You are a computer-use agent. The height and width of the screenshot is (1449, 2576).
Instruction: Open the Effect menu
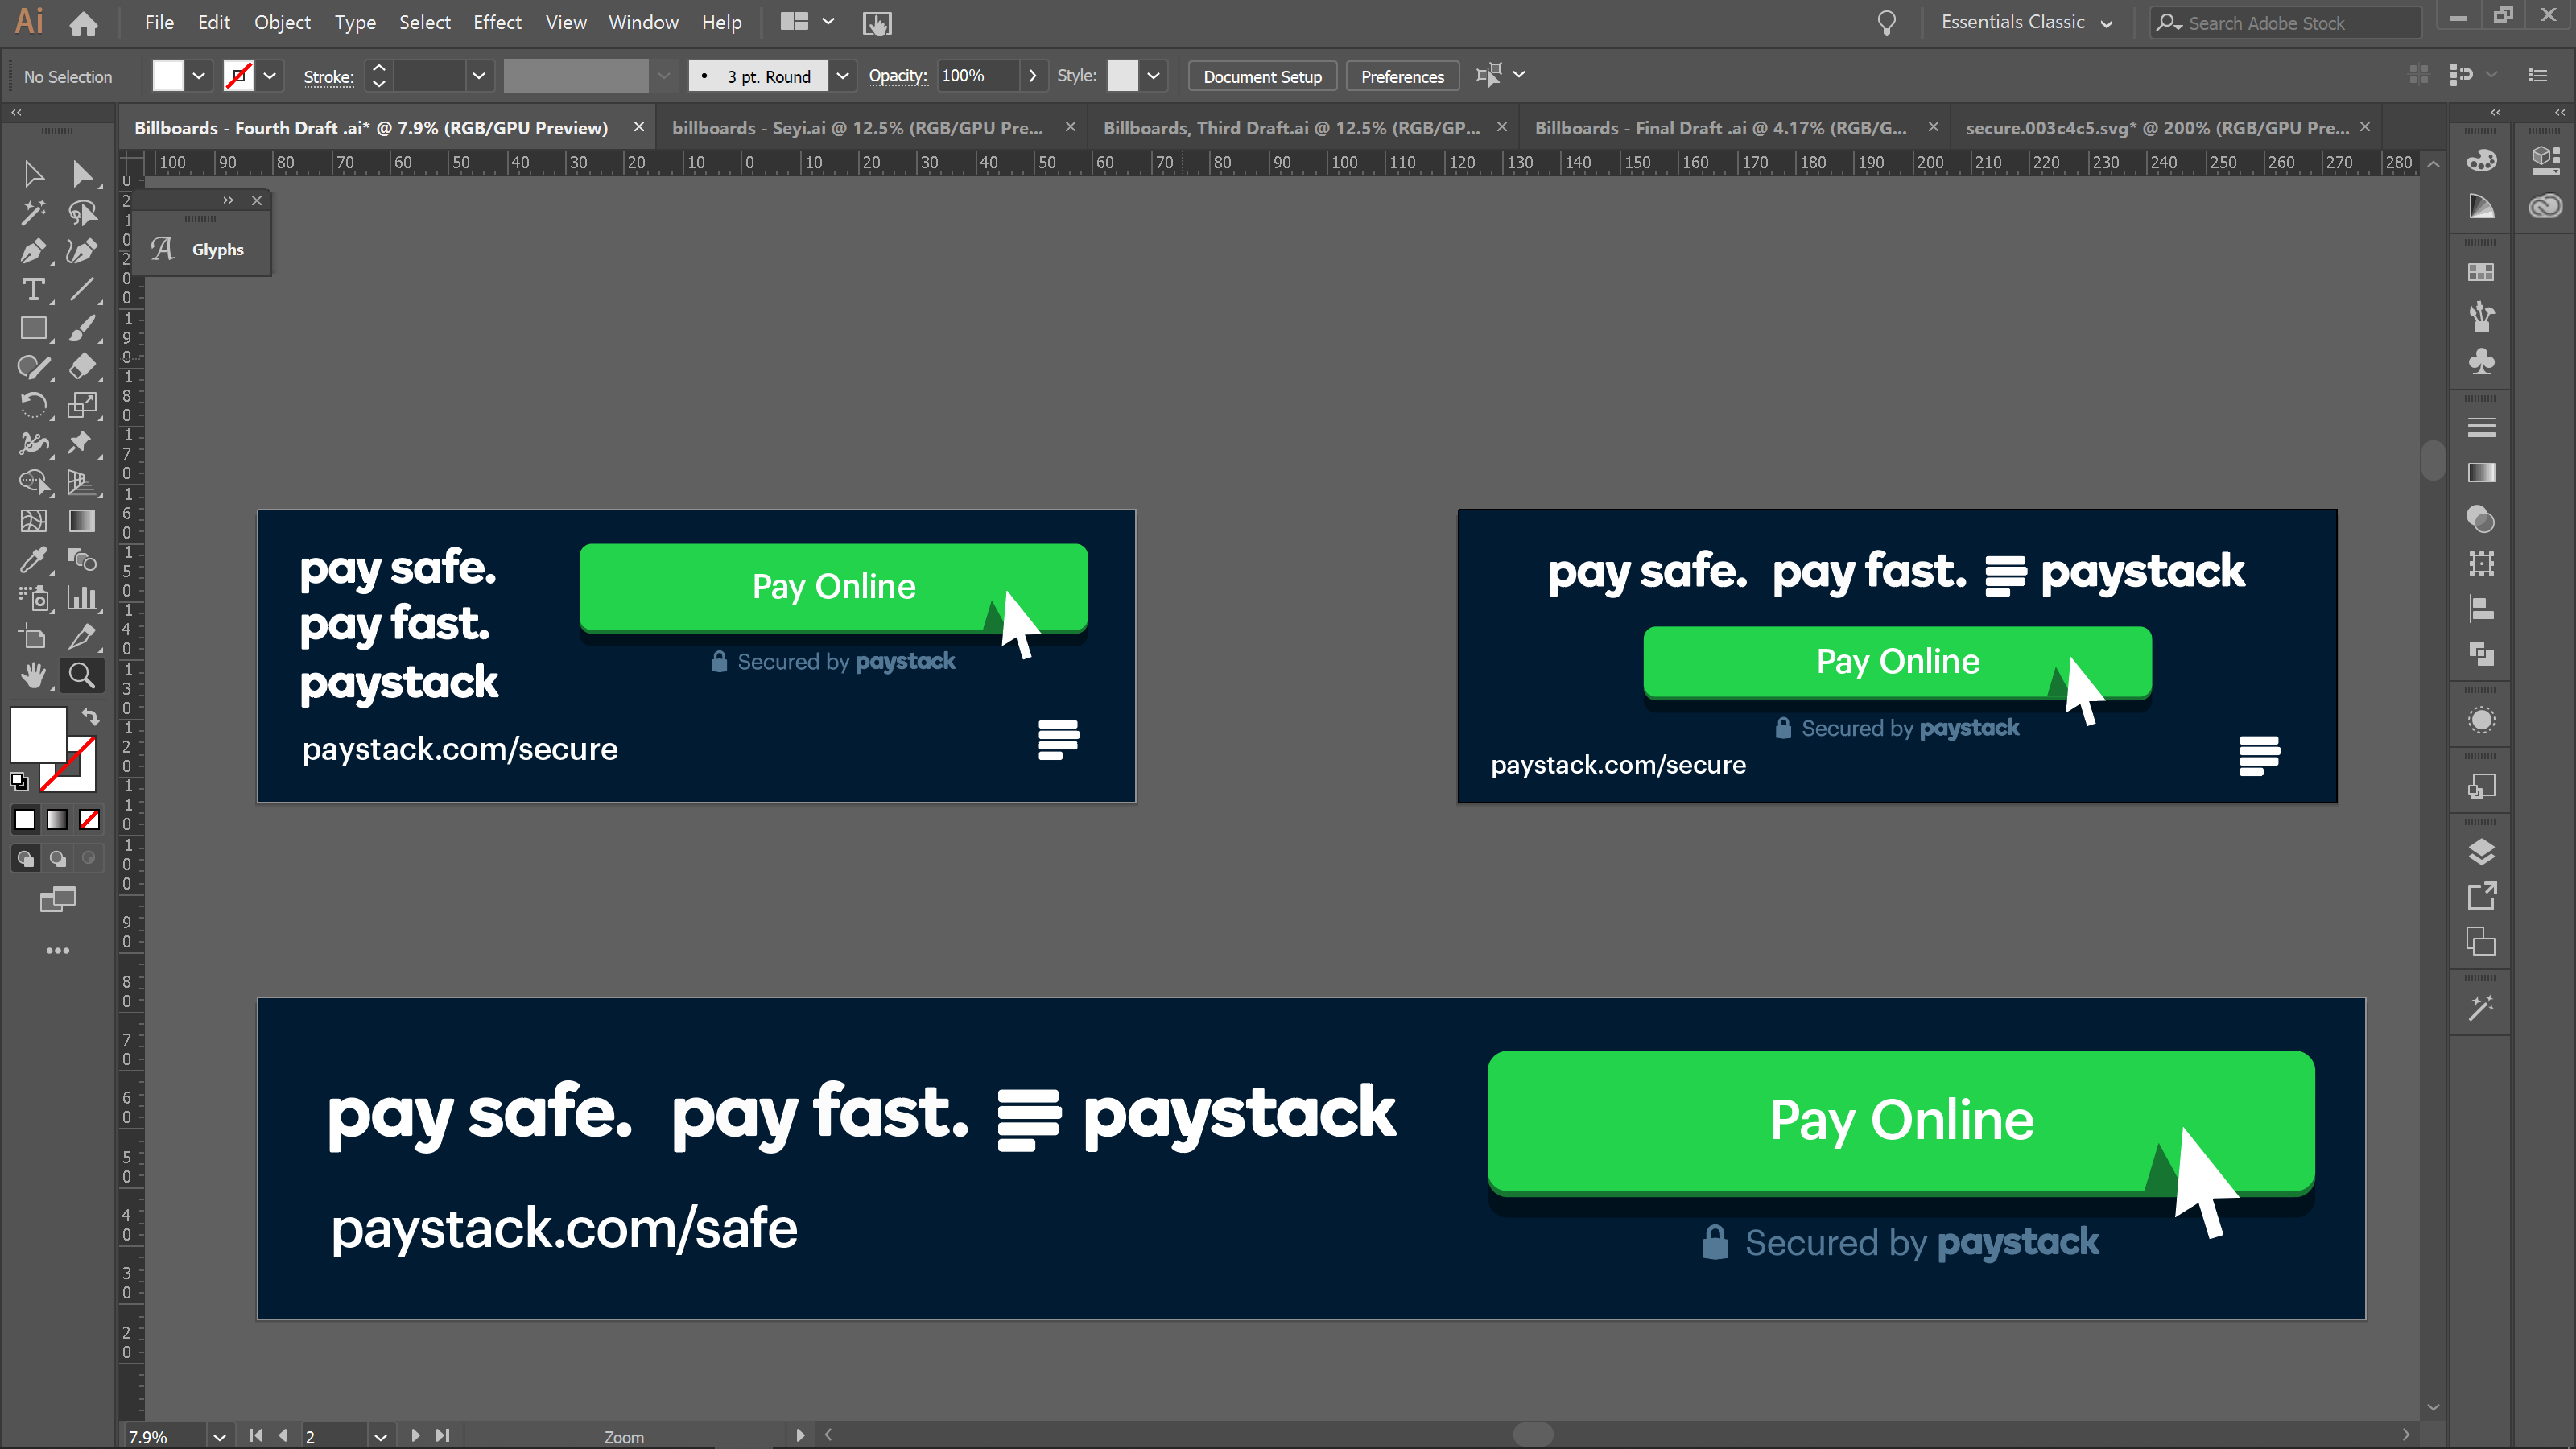(x=497, y=22)
